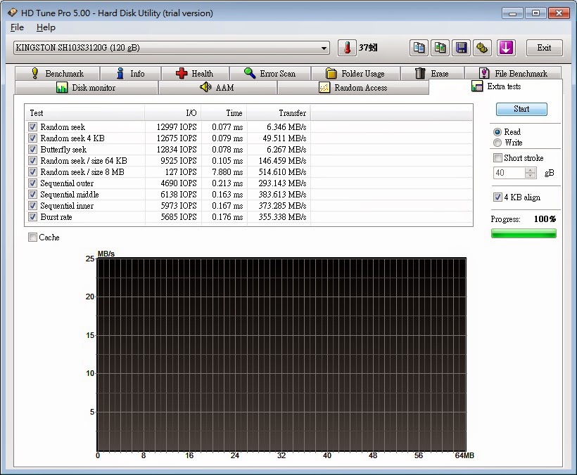Click the 12997 IOPS value
Image resolution: width=577 pixels, height=475 pixels.
click(x=177, y=127)
